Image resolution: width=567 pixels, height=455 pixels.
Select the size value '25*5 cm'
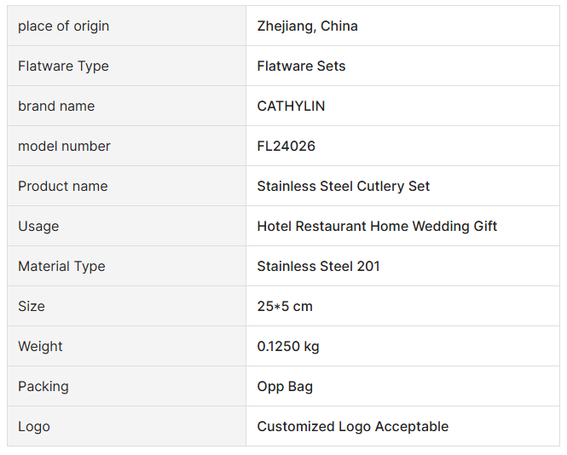(285, 307)
